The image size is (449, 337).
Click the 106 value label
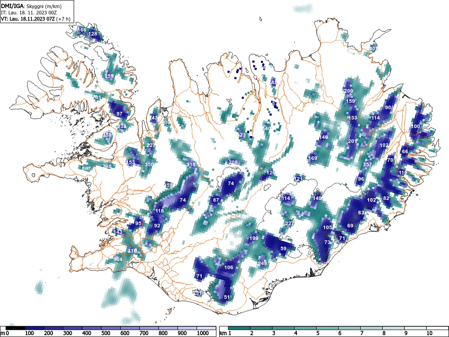pos(229,267)
